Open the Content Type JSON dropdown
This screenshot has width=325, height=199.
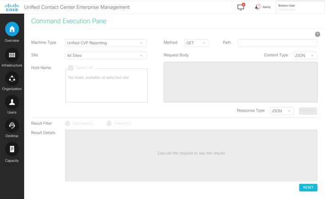305,56
